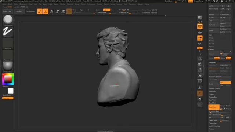Open the Preferences menu
This screenshot has height=132, width=235.
[91, 4]
